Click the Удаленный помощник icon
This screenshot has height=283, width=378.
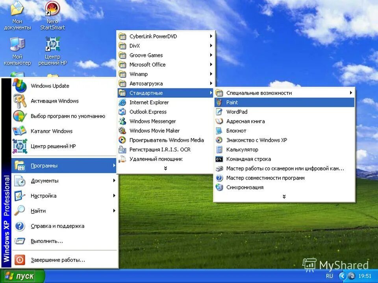point(122,159)
